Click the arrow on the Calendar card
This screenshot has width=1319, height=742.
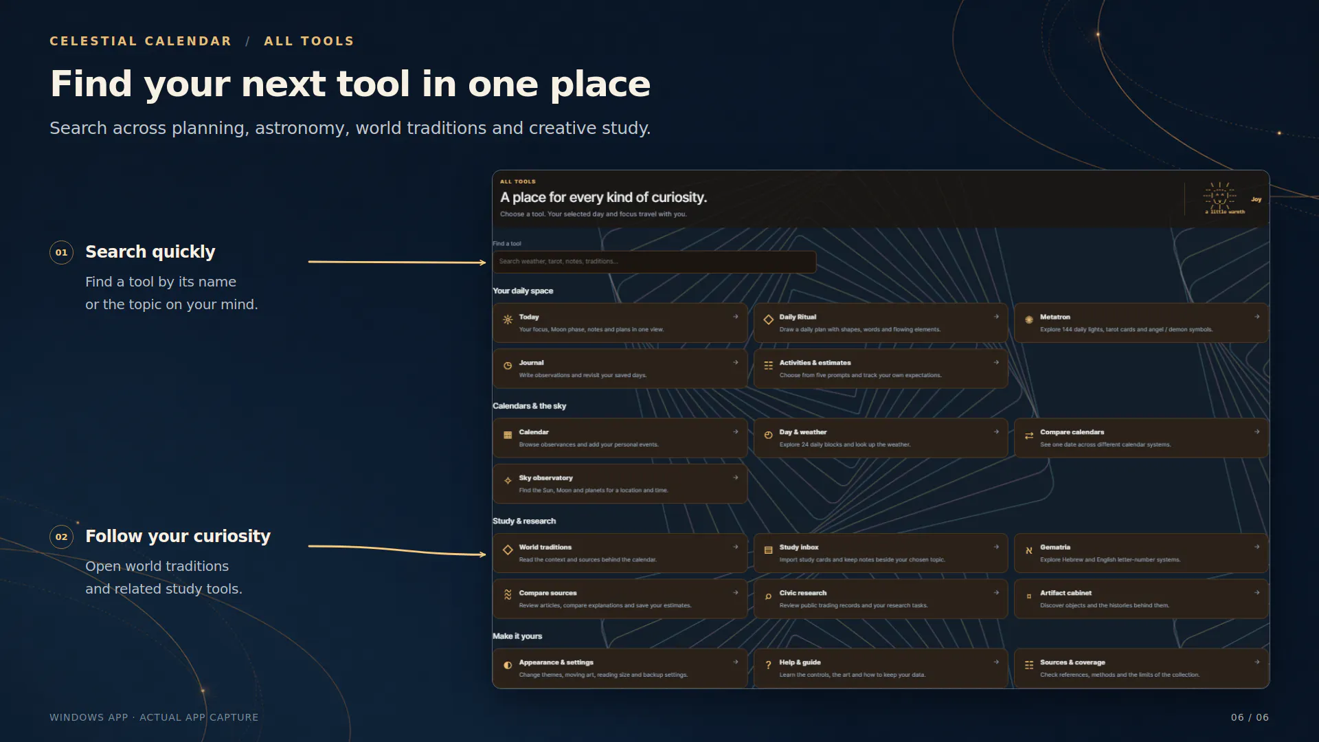tap(736, 432)
